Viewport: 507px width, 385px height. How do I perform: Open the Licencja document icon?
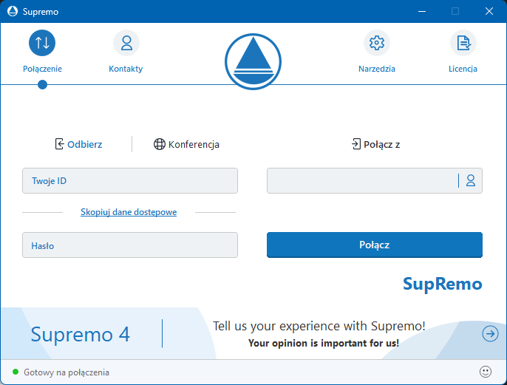click(463, 43)
